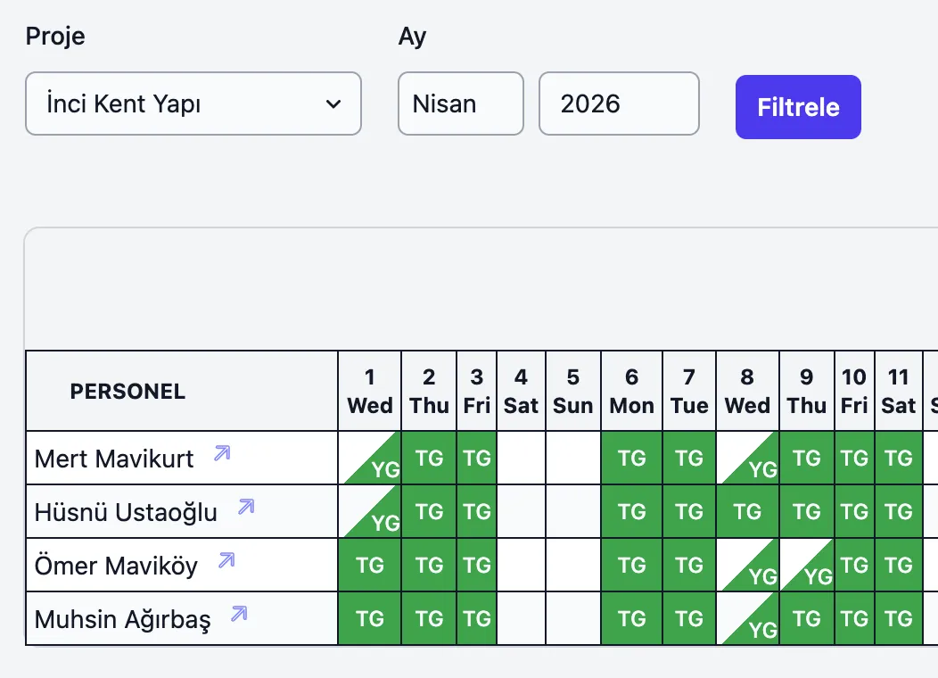The image size is (938, 678).
Task: Click Muhsin Ağırbaş's YG cell on 8 Wed
Action: (748, 618)
